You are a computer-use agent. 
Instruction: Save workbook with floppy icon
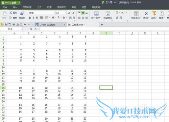(6, 24)
